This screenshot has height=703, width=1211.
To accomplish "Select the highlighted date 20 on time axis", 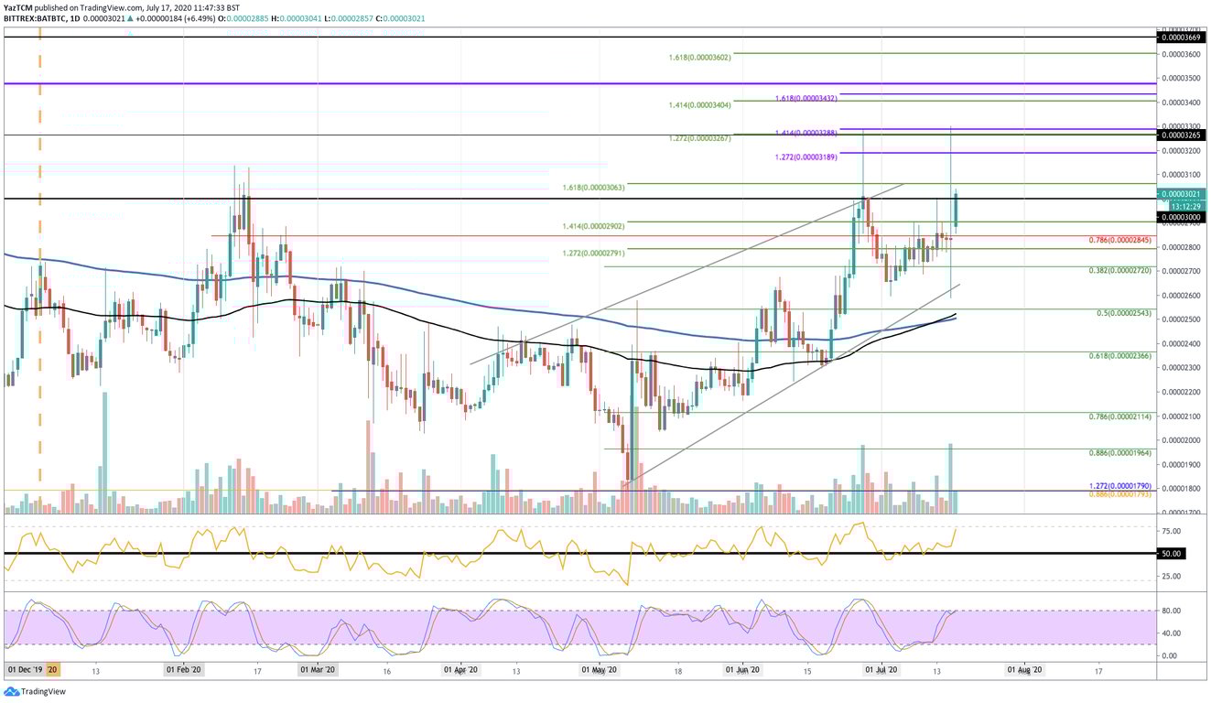I will click(52, 669).
